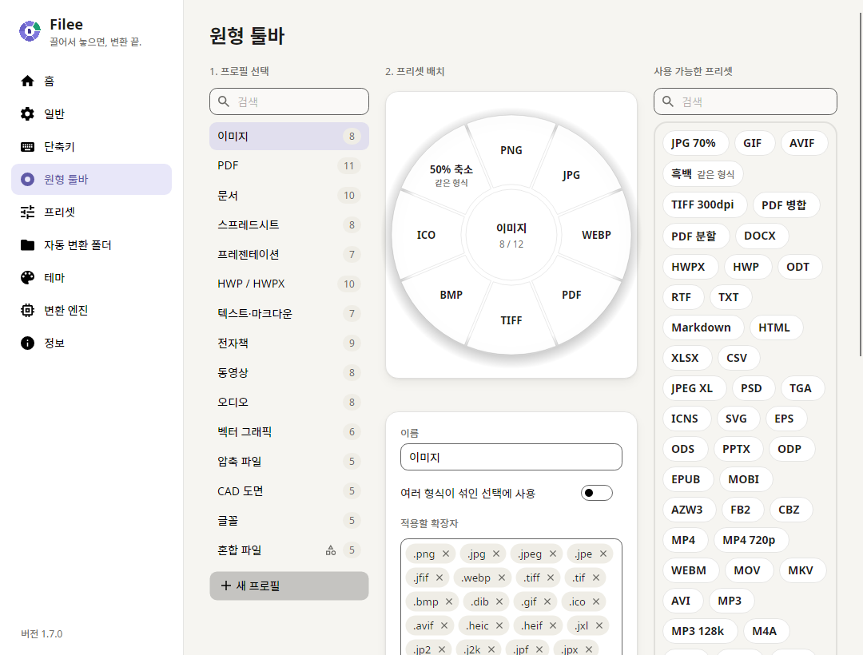Remove the .jpe extension tag
The height and width of the screenshot is (655, 863).
coord(603,554)
